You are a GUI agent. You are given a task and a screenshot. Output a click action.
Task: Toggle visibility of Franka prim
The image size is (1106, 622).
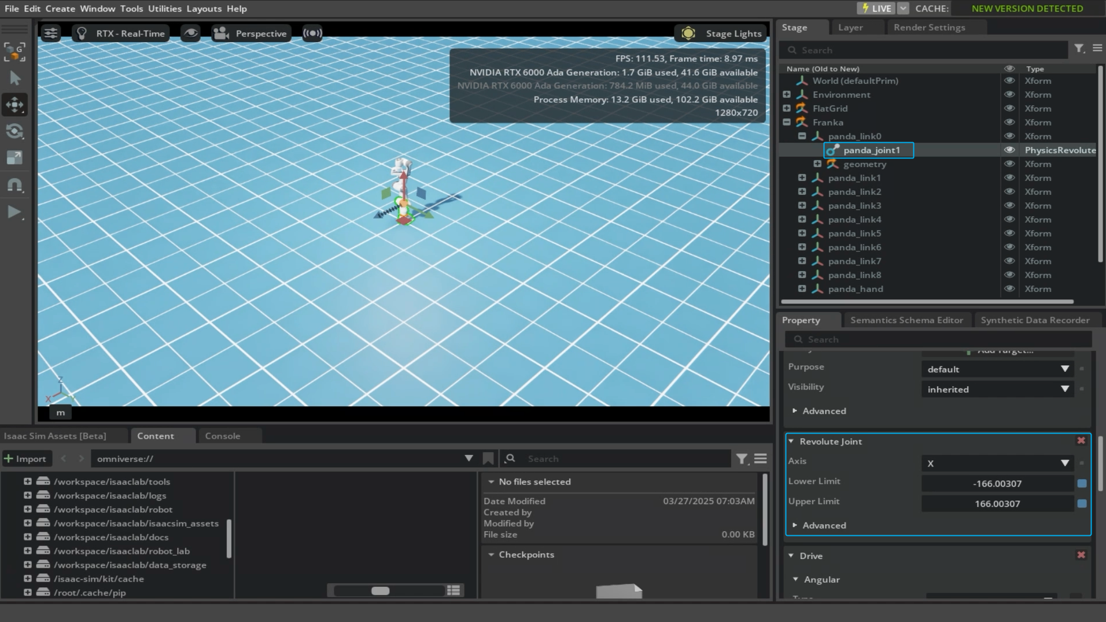(x=1009, y=122)
